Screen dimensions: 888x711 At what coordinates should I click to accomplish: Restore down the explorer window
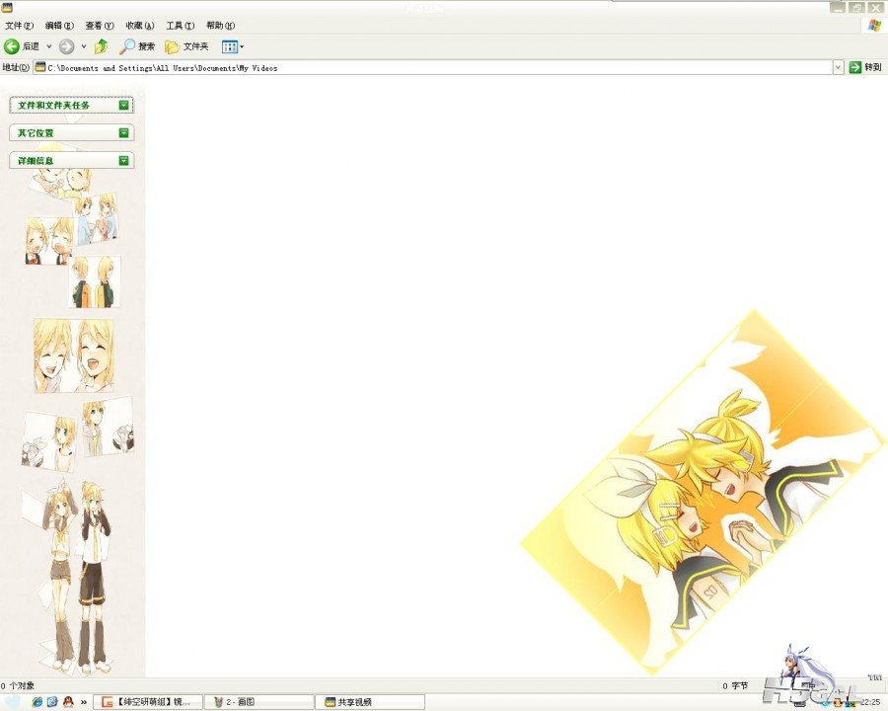[x=856, y=7]
